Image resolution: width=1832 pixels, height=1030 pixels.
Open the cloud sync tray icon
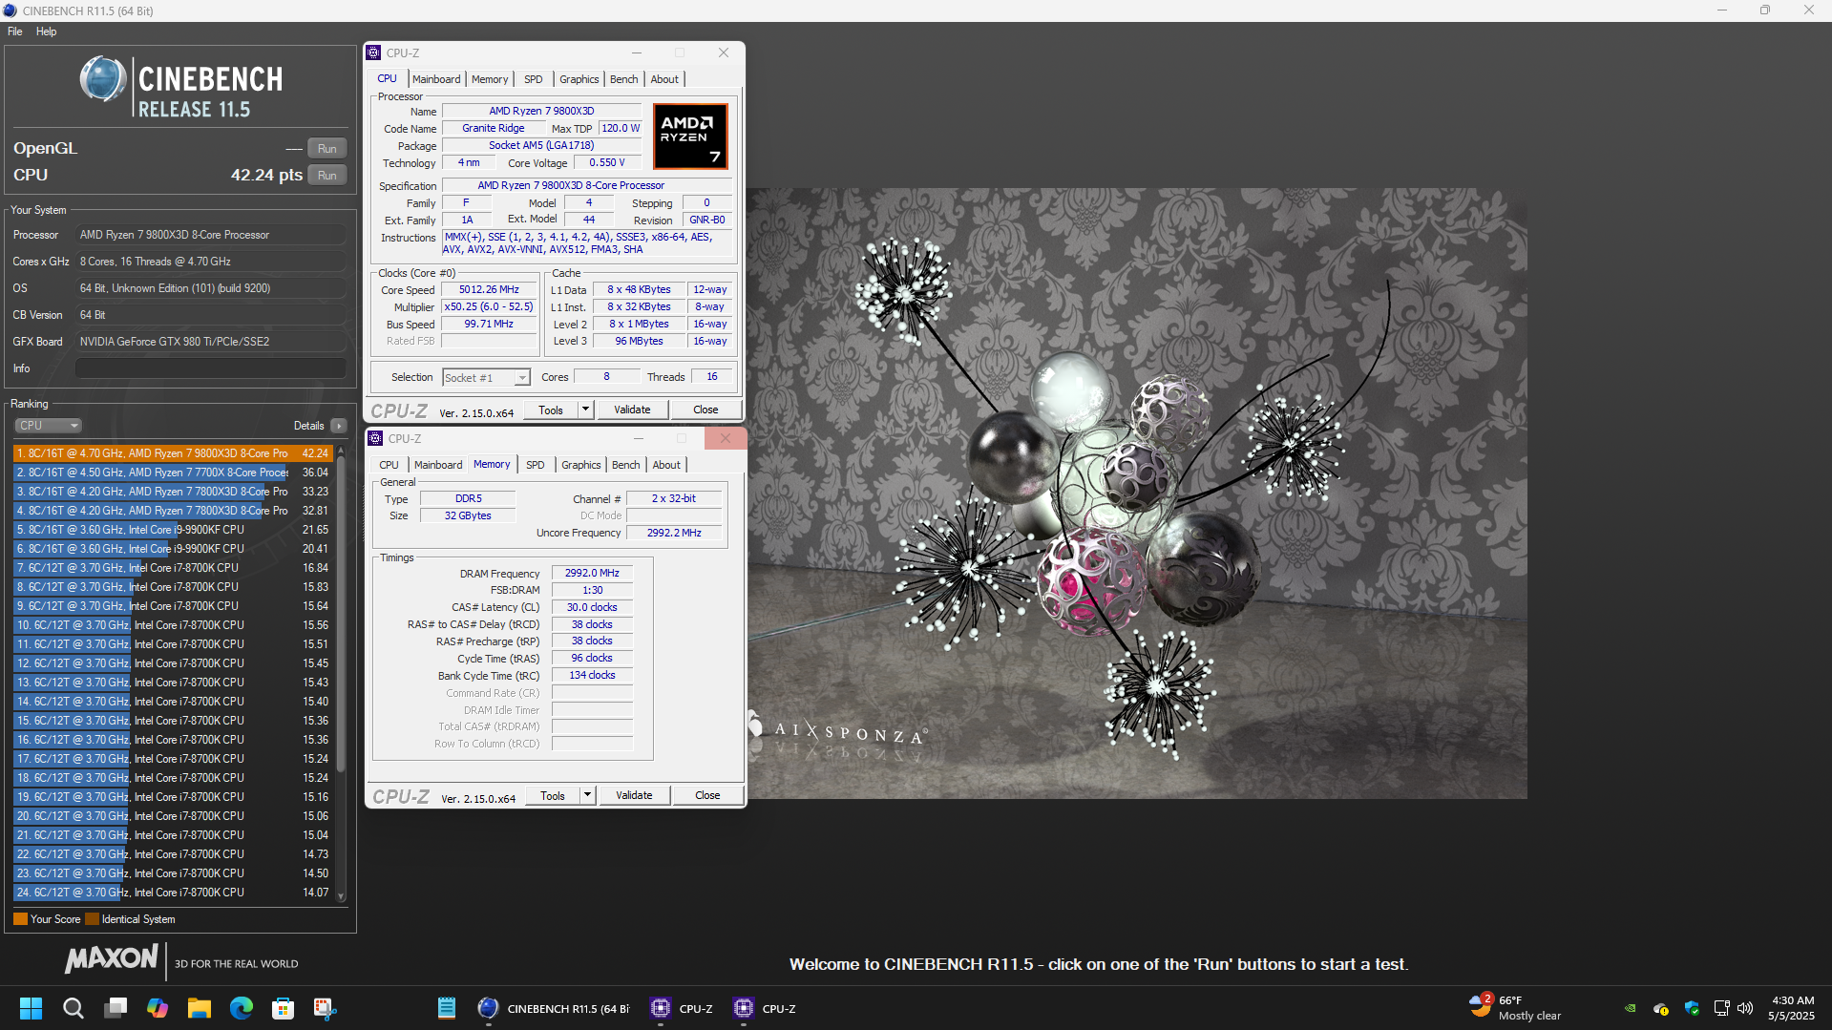pos(1661,1008)
